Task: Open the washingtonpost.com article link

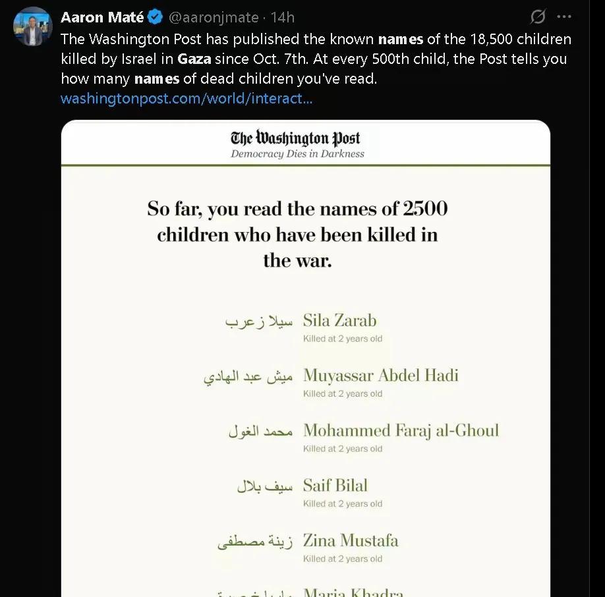Action: click(186, 99)
